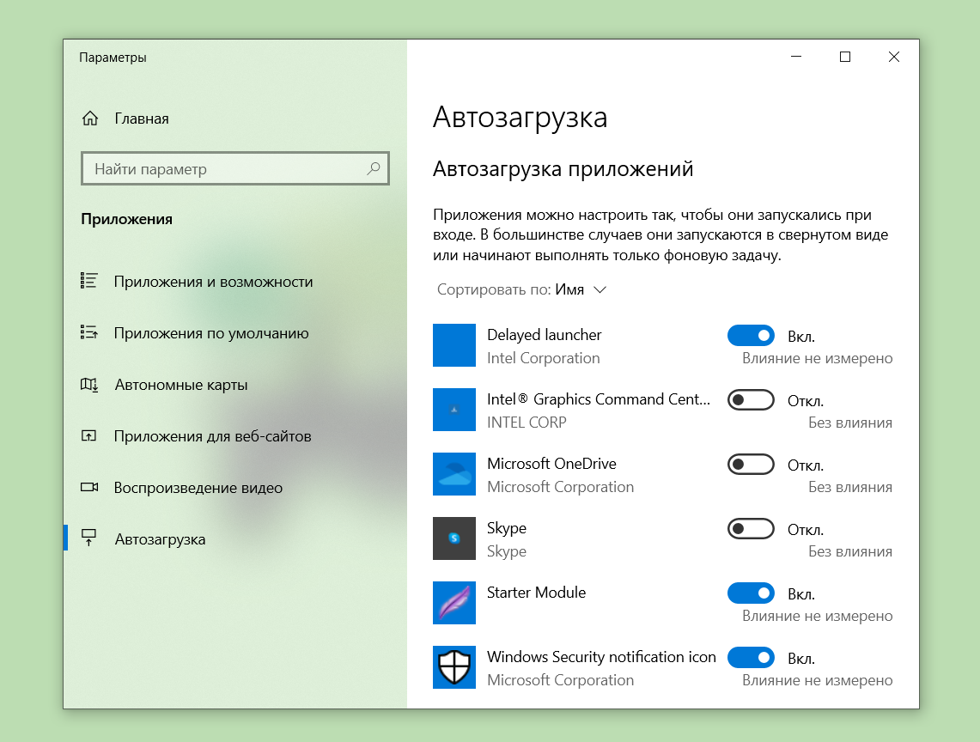Click the Приложения по умолчанию icon
980x742 pixels.
[88, 332]
